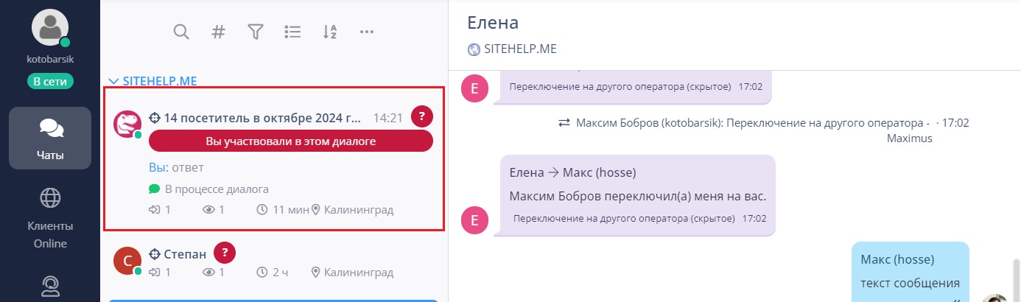Open the funnel filter icon
The height and width of the screenshot is (302, 1021).
[x=255, y=32]
